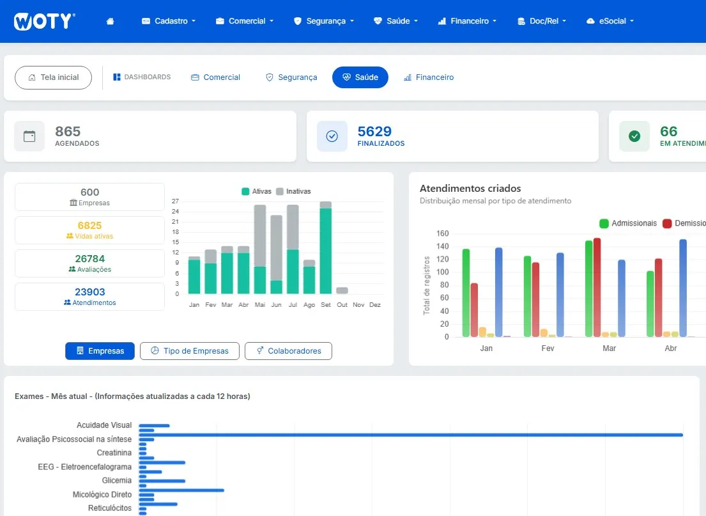Screen dimensions: 706x516
Task: Toggle the Ativas legend series
Action: (257, 192)
